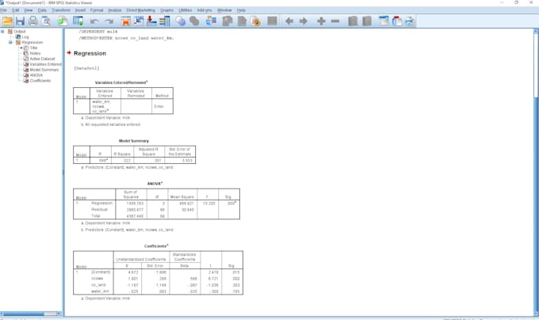Click the Go to Data toolbar icon

tap(126, 21)
